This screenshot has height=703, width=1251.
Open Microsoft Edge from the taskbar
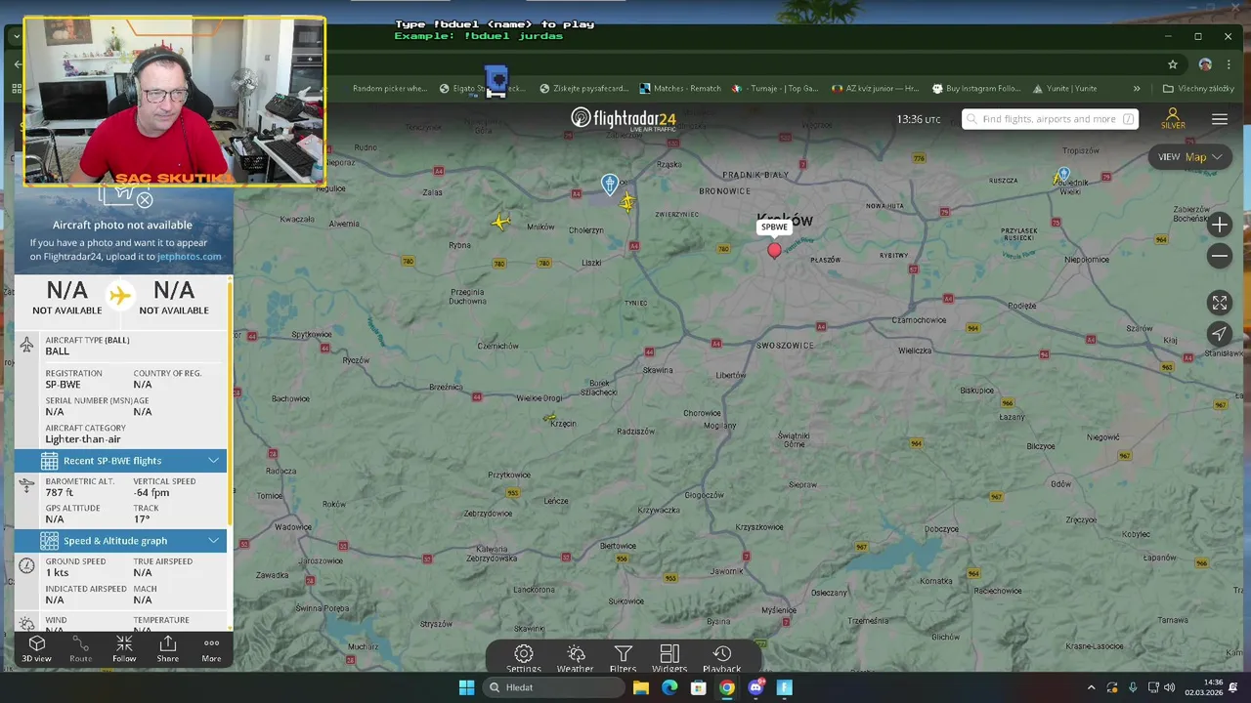[x=669, y=687]
